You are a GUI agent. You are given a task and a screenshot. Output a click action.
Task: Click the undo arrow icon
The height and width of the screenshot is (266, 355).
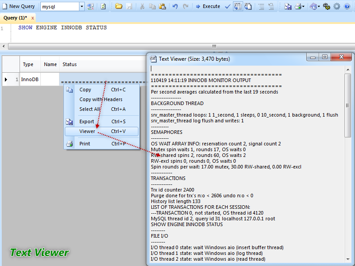[175, 6]
